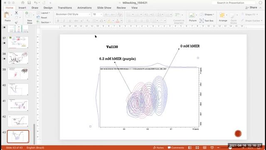Viewport: 266px width, 150px height.
Task: Open the Shapes gallery
Action: tap(207, 15)
